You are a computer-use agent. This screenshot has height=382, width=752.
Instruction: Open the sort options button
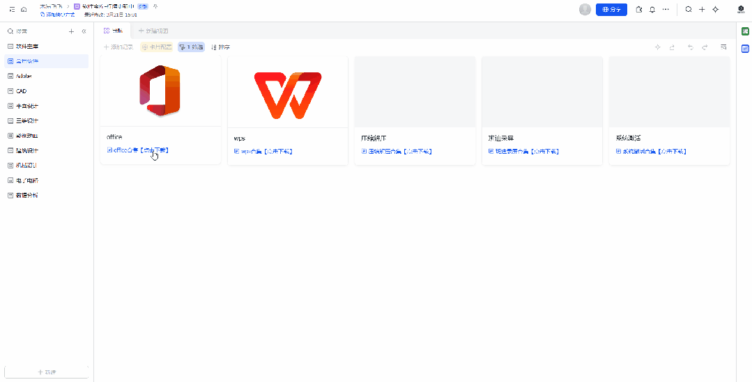click(x=221, y=47)
